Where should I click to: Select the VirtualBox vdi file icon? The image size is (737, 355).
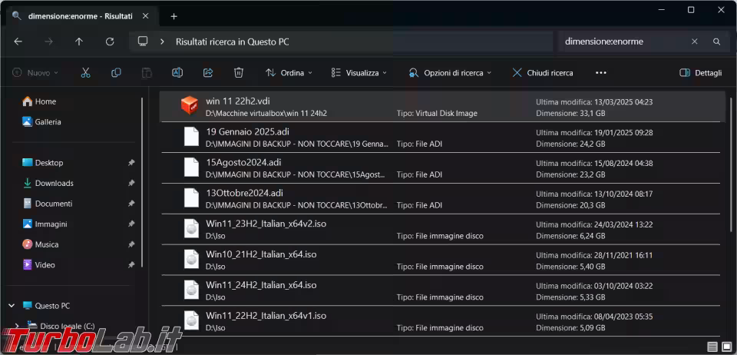[190, 105]
